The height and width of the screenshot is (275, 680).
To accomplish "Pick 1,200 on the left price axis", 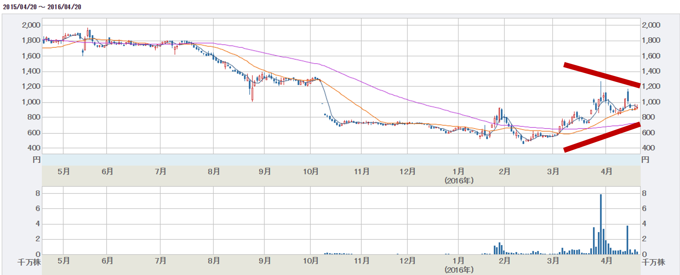I will (x=31, y=86).
